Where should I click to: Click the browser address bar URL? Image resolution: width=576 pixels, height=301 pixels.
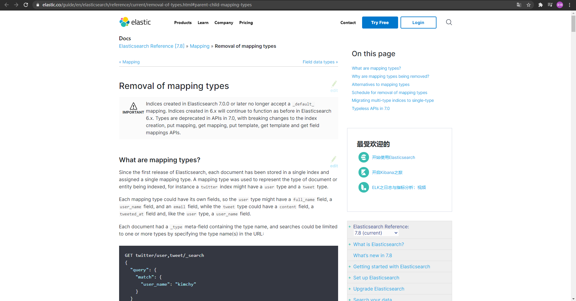click(147, 5)
